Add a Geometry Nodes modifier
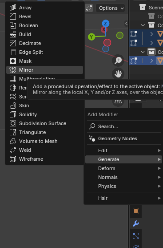This screenshot has height=248, width=163. pos(124,138)
